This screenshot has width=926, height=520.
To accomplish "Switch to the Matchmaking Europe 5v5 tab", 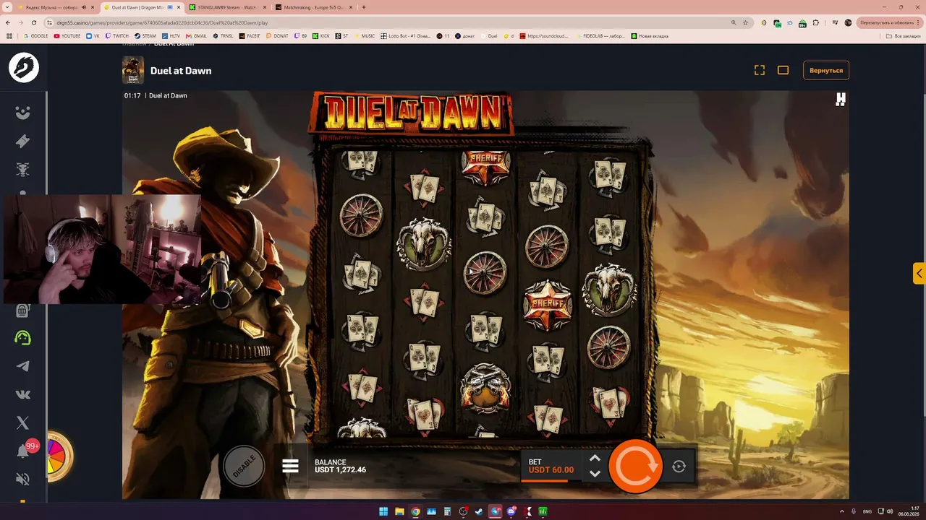I will click(x=313, y=7).
